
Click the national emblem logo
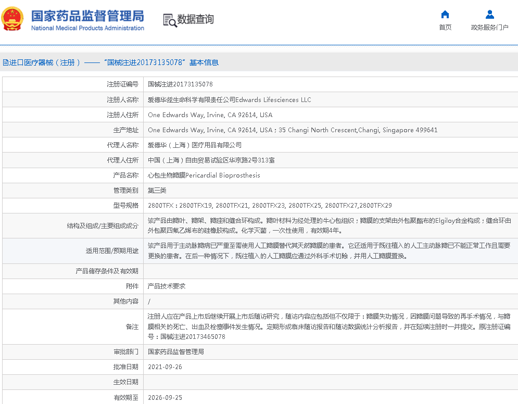tap(12, 20)
